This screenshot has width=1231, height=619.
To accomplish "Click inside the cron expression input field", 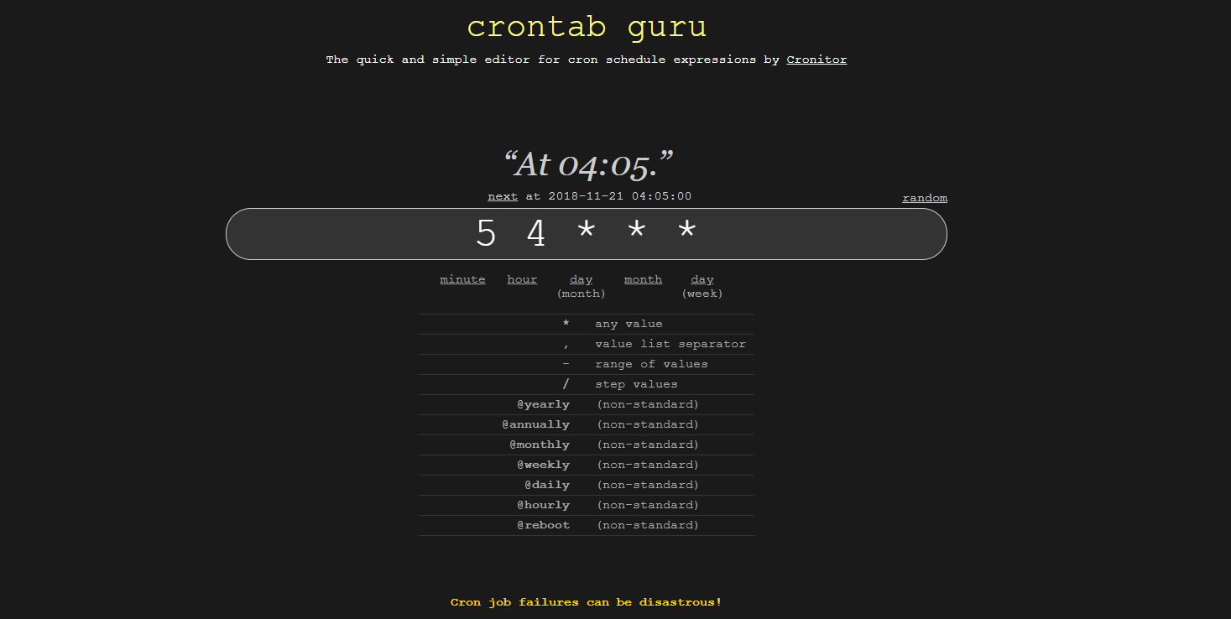I will [x=587, y=234].
